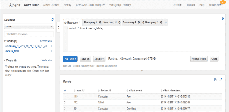Viewport: 229px width, 112px height.
Task: Open the Query Editor menu
Action: [31, 5]
